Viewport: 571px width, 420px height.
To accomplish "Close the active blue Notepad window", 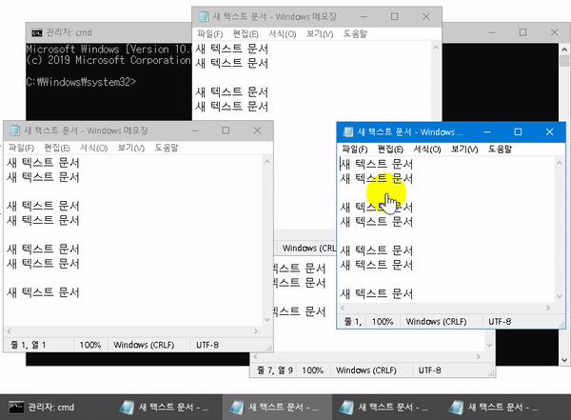I will [549, 132].
